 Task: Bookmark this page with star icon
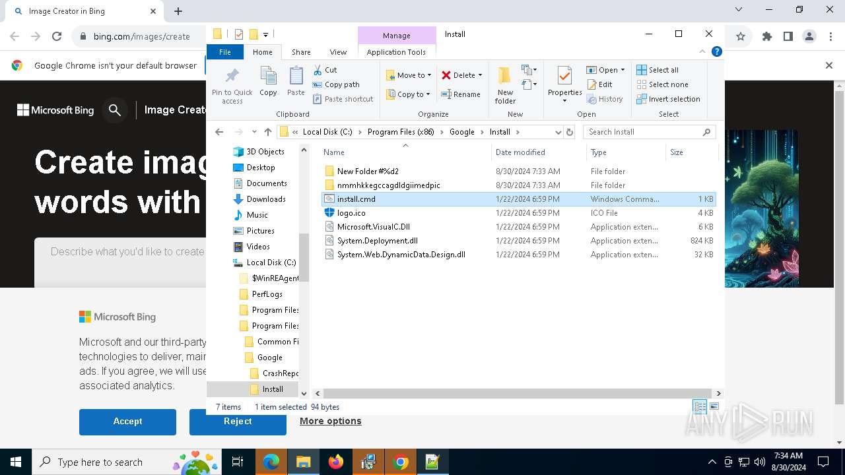pyautogui.click(x=741, y=36)
